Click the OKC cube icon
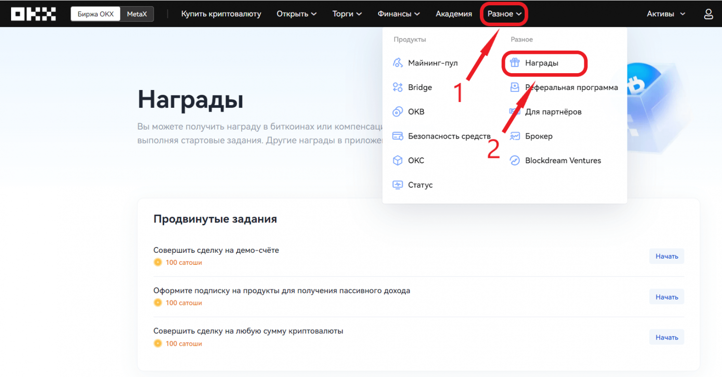 398,160
